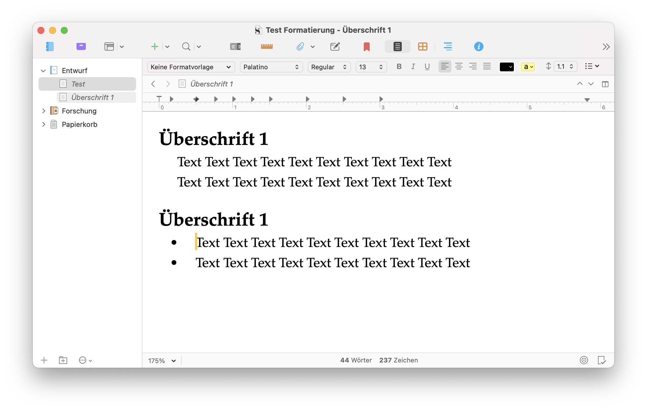Justify text alignment

pyautogui.click(x=487, y=66)
